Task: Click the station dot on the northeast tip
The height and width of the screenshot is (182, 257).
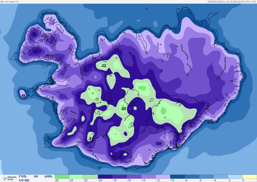Action: click(188, 11)
